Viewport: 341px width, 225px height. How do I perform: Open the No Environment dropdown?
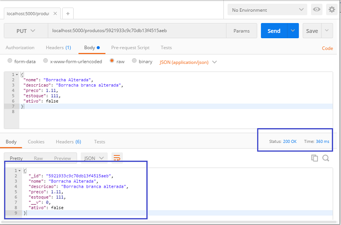(267, 10)
